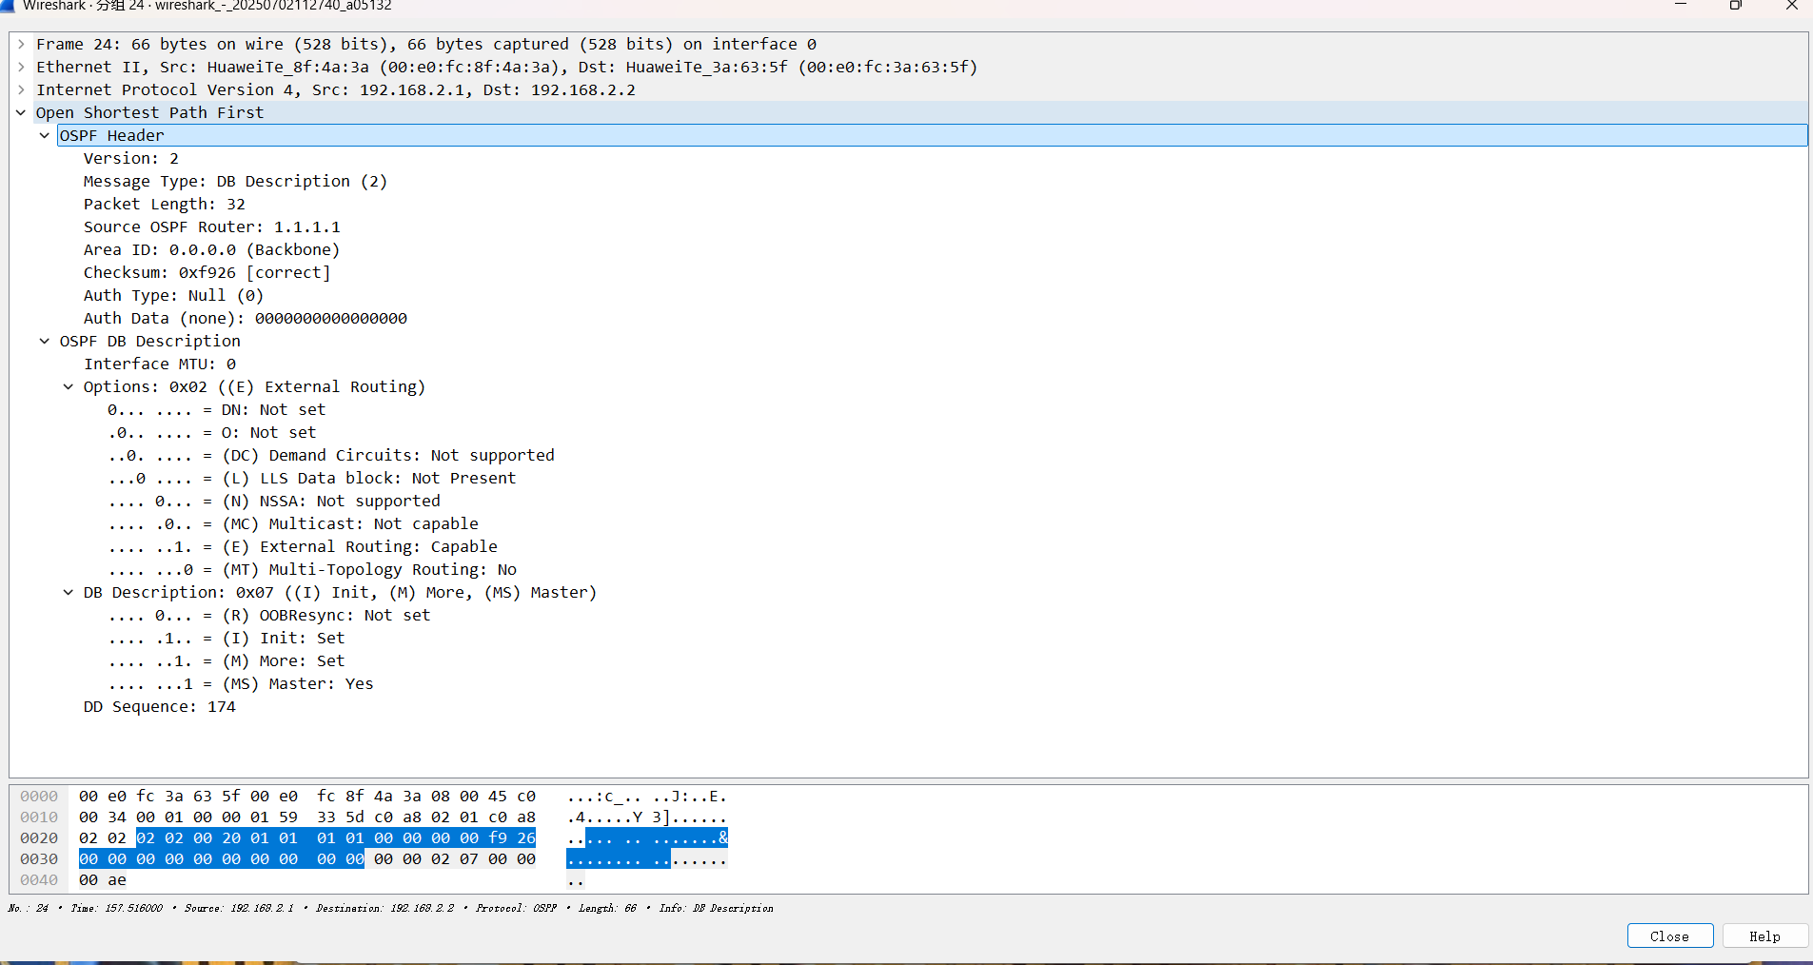This screenshot has width=1813, height=965.
Task: Select the Area ID: 0.0.0.0 row
Action: [211, 249]
